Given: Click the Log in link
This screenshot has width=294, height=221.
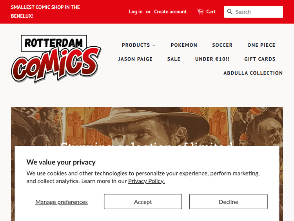Looking at the screenshot, I should coord(136,12).
